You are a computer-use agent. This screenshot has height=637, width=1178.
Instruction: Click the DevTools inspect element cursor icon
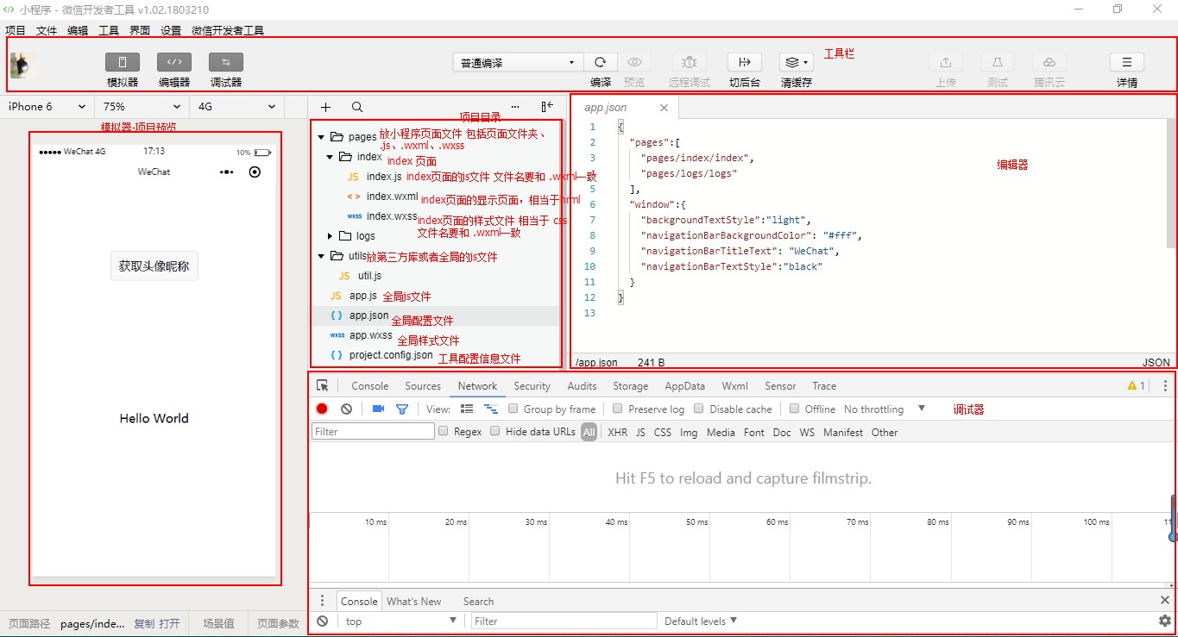click(x=323, y=386)
